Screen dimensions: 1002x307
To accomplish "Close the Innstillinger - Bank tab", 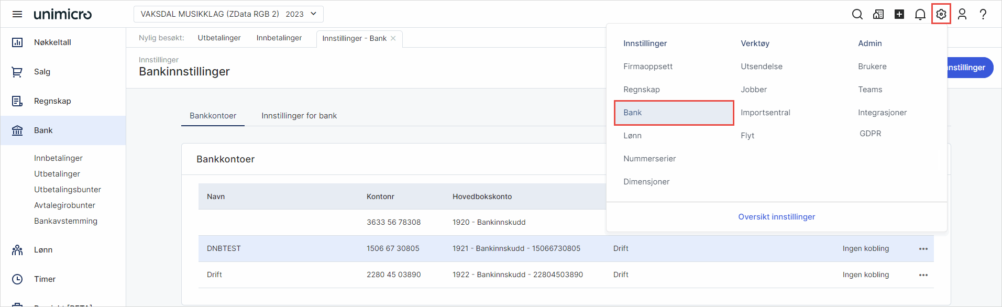I will [393, 38].
